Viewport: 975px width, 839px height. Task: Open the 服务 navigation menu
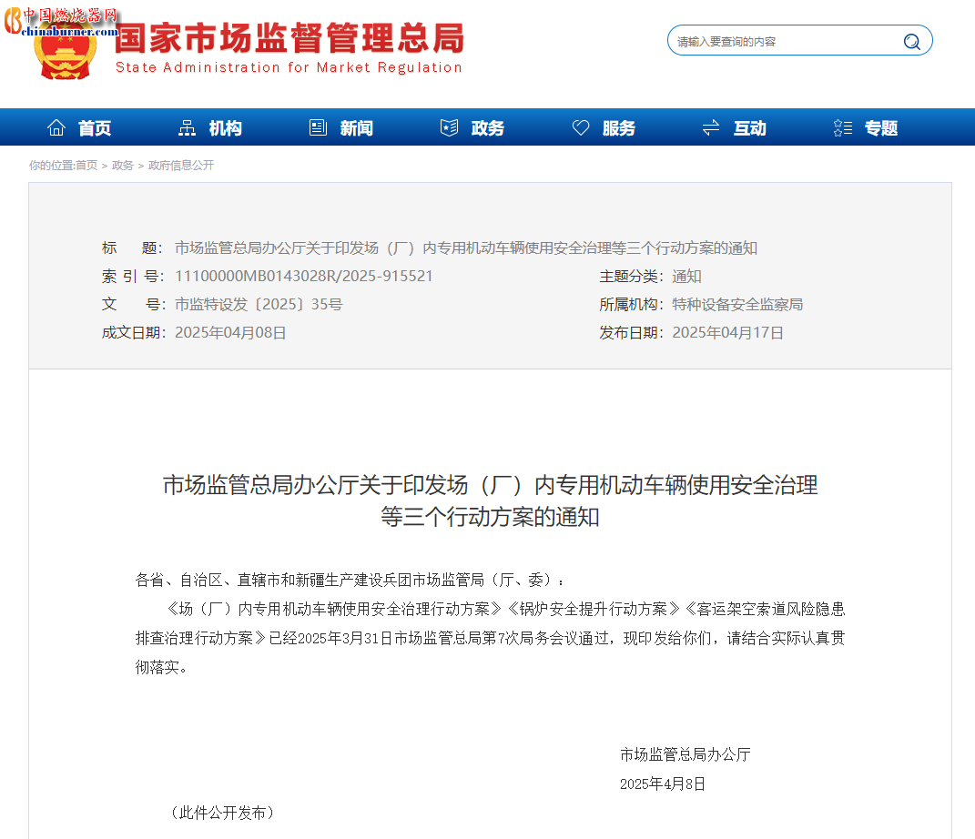tap(618, 127)
